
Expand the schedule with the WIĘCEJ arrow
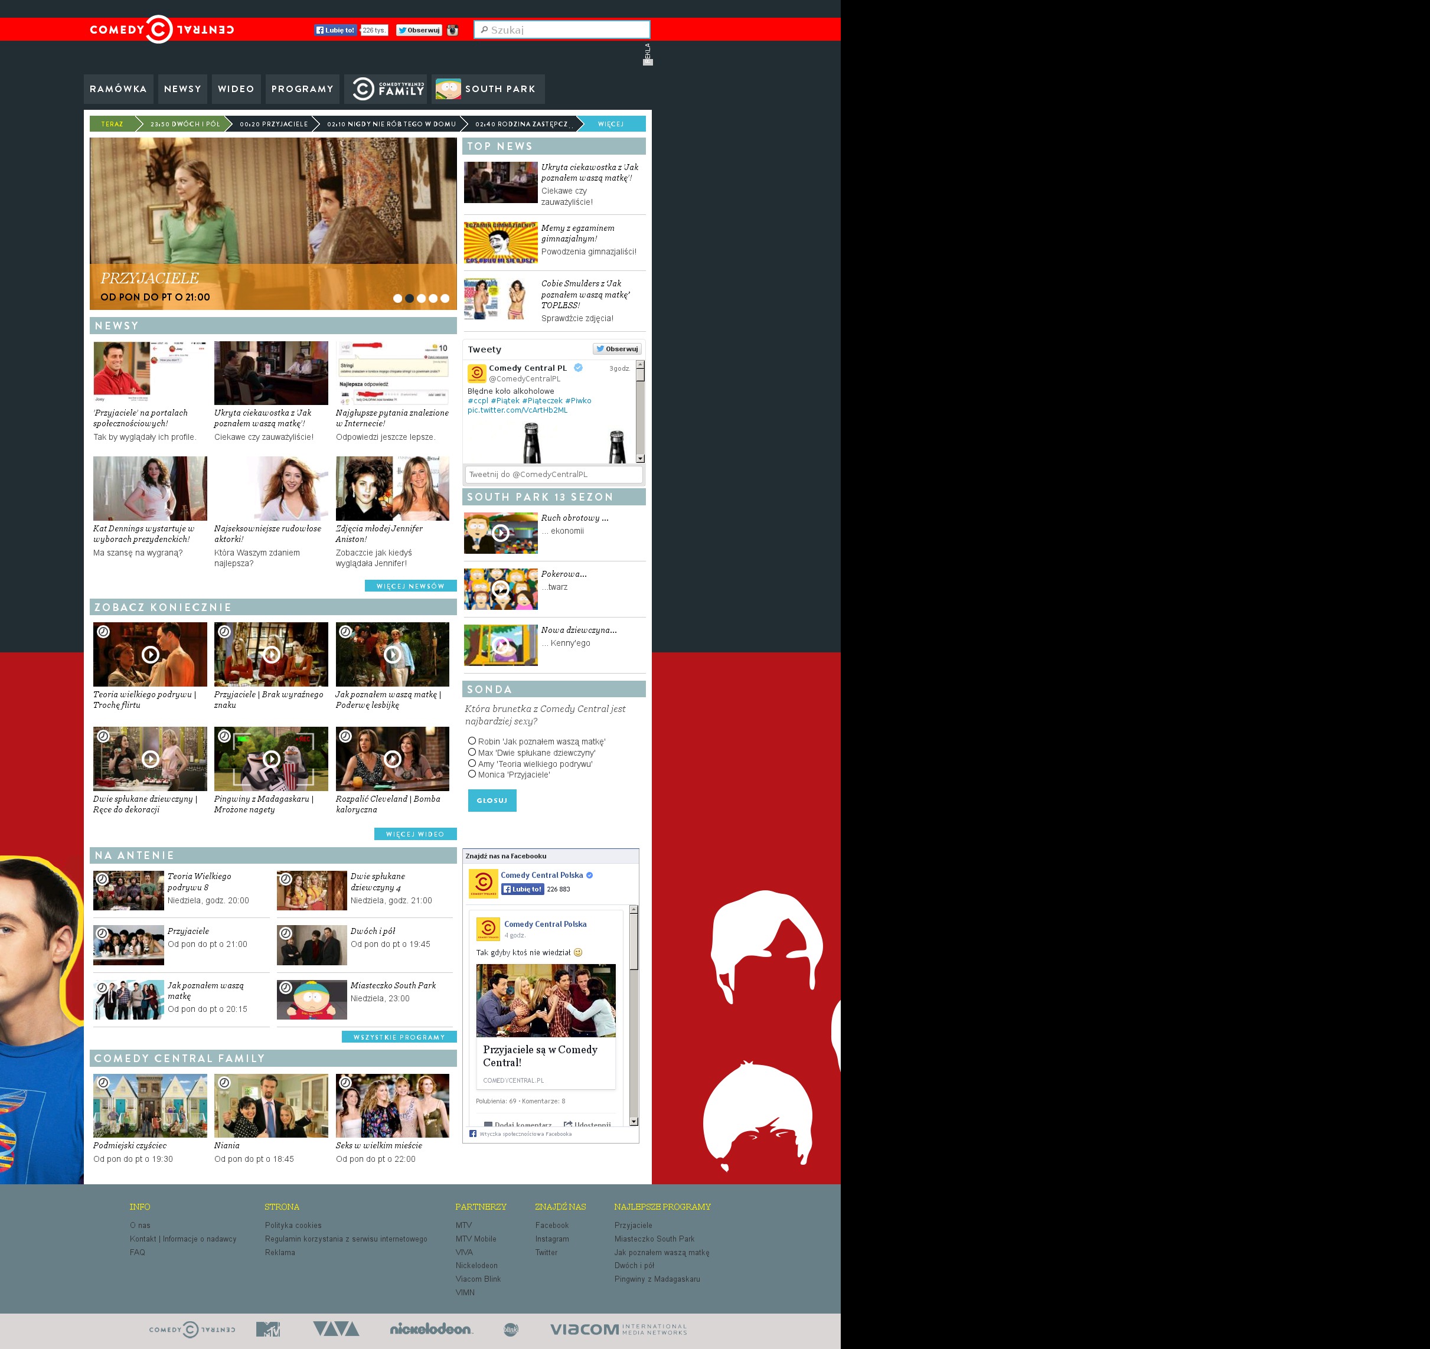coord(610,125)
